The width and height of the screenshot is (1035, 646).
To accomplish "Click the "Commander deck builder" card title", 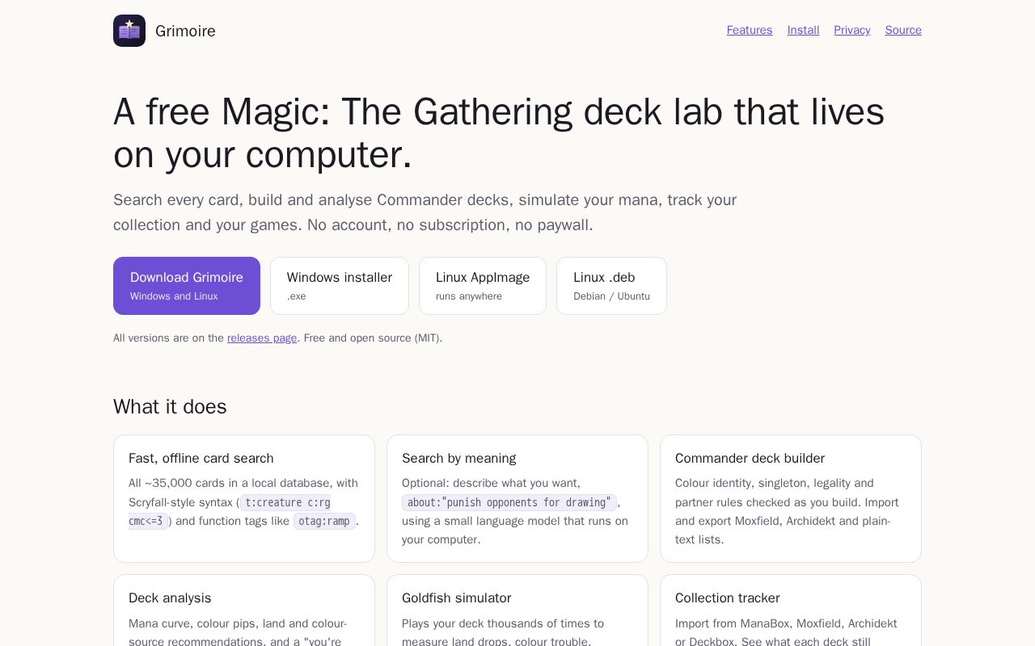I will point(750,458).
